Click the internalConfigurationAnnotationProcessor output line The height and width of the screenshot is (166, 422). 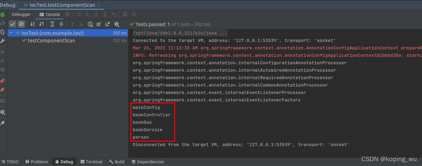(240, 63)
